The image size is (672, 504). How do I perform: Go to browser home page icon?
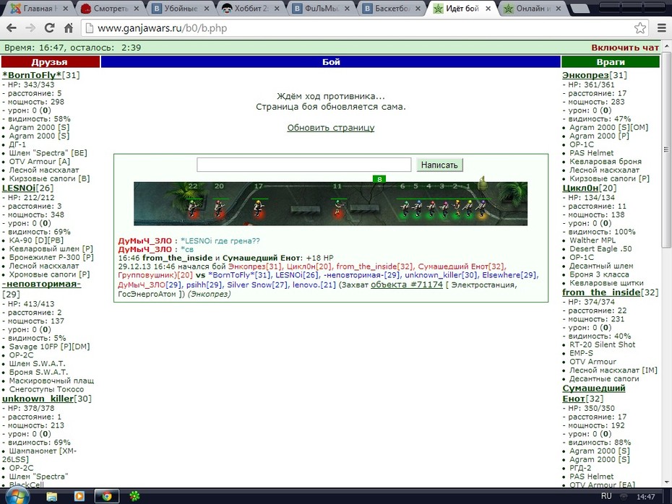(69, 28)
